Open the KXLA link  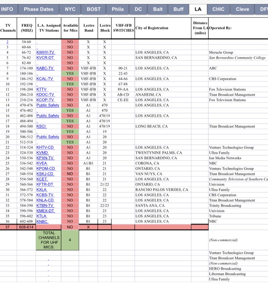[x=42, y=190]
